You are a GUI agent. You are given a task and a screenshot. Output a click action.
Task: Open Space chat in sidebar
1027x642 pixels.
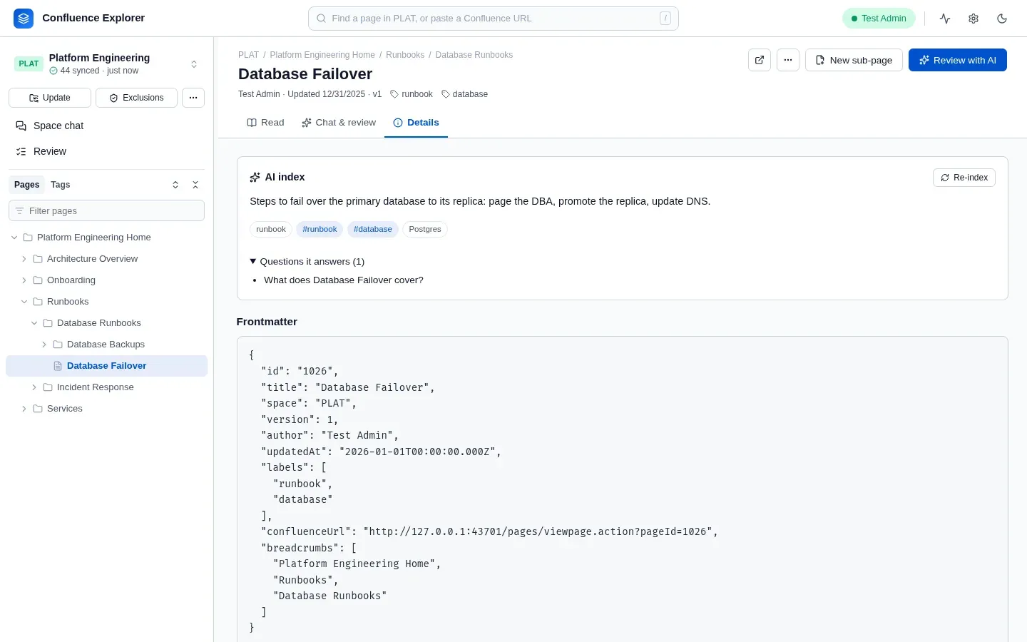[x=107, y=126]
